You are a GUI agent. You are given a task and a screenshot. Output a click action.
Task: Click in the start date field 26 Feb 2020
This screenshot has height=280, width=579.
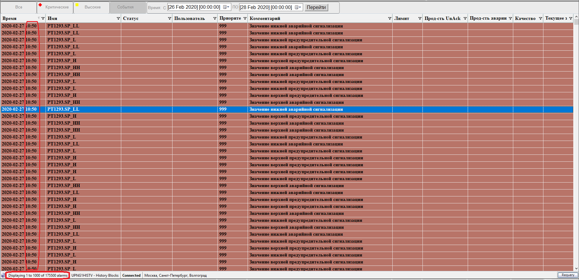click(x=194, y=7)
